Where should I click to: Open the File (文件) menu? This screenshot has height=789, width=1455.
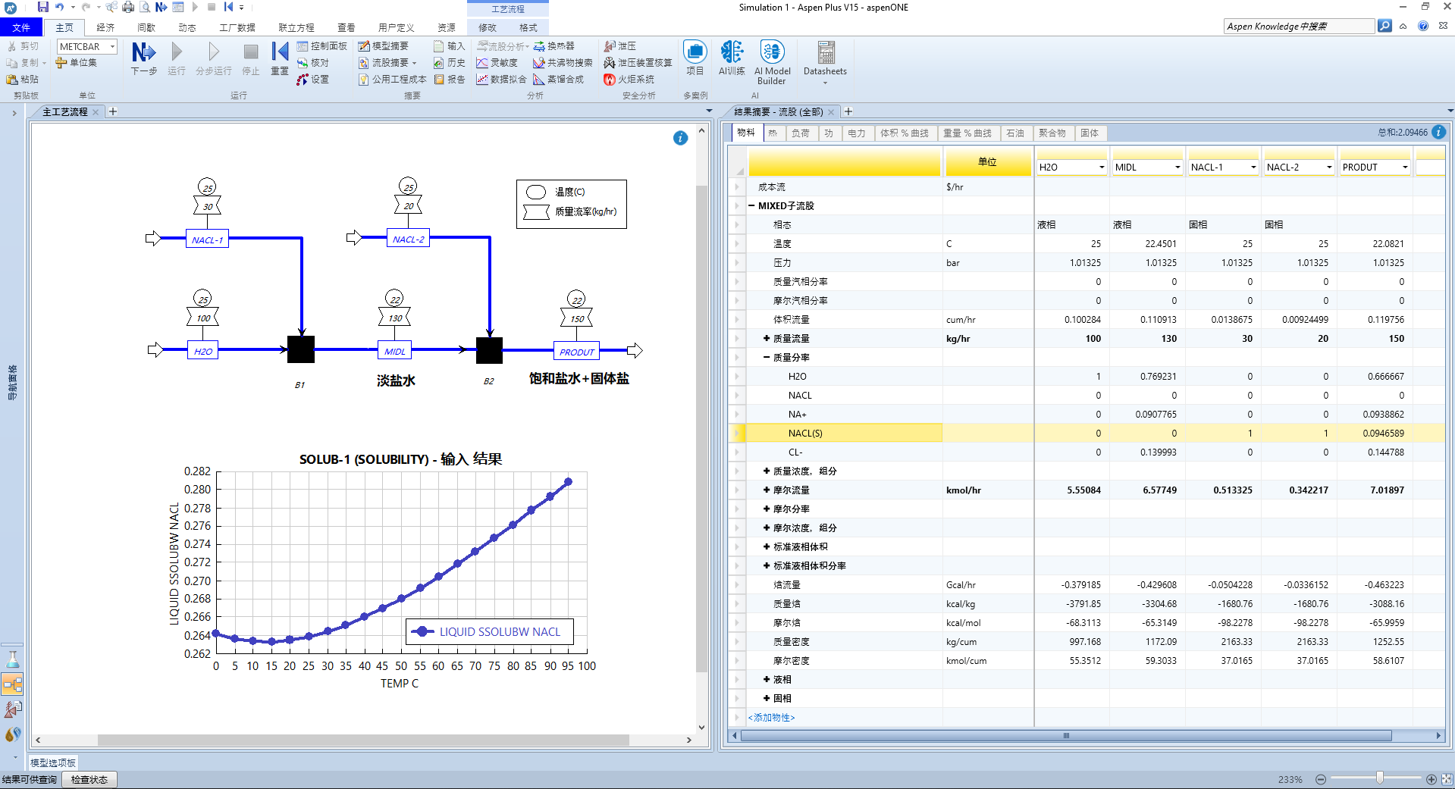(21, 27)
